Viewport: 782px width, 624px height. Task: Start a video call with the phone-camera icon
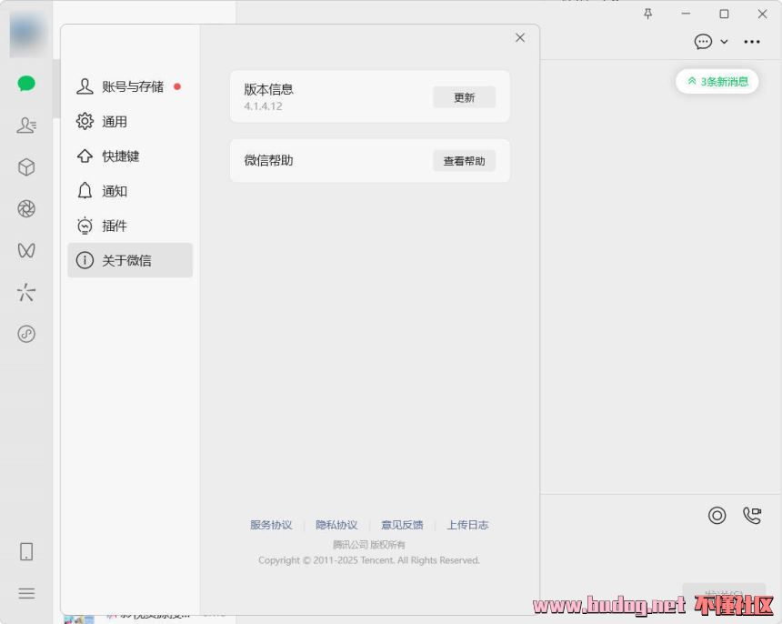[753, 515]
